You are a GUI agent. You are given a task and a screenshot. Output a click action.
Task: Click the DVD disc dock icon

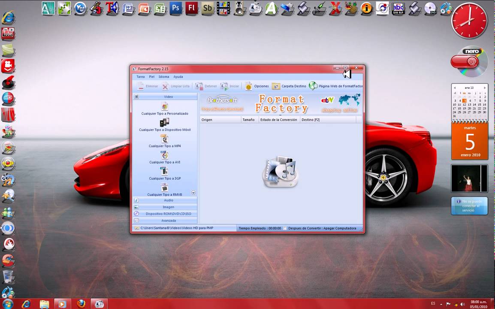coord(430,9)
